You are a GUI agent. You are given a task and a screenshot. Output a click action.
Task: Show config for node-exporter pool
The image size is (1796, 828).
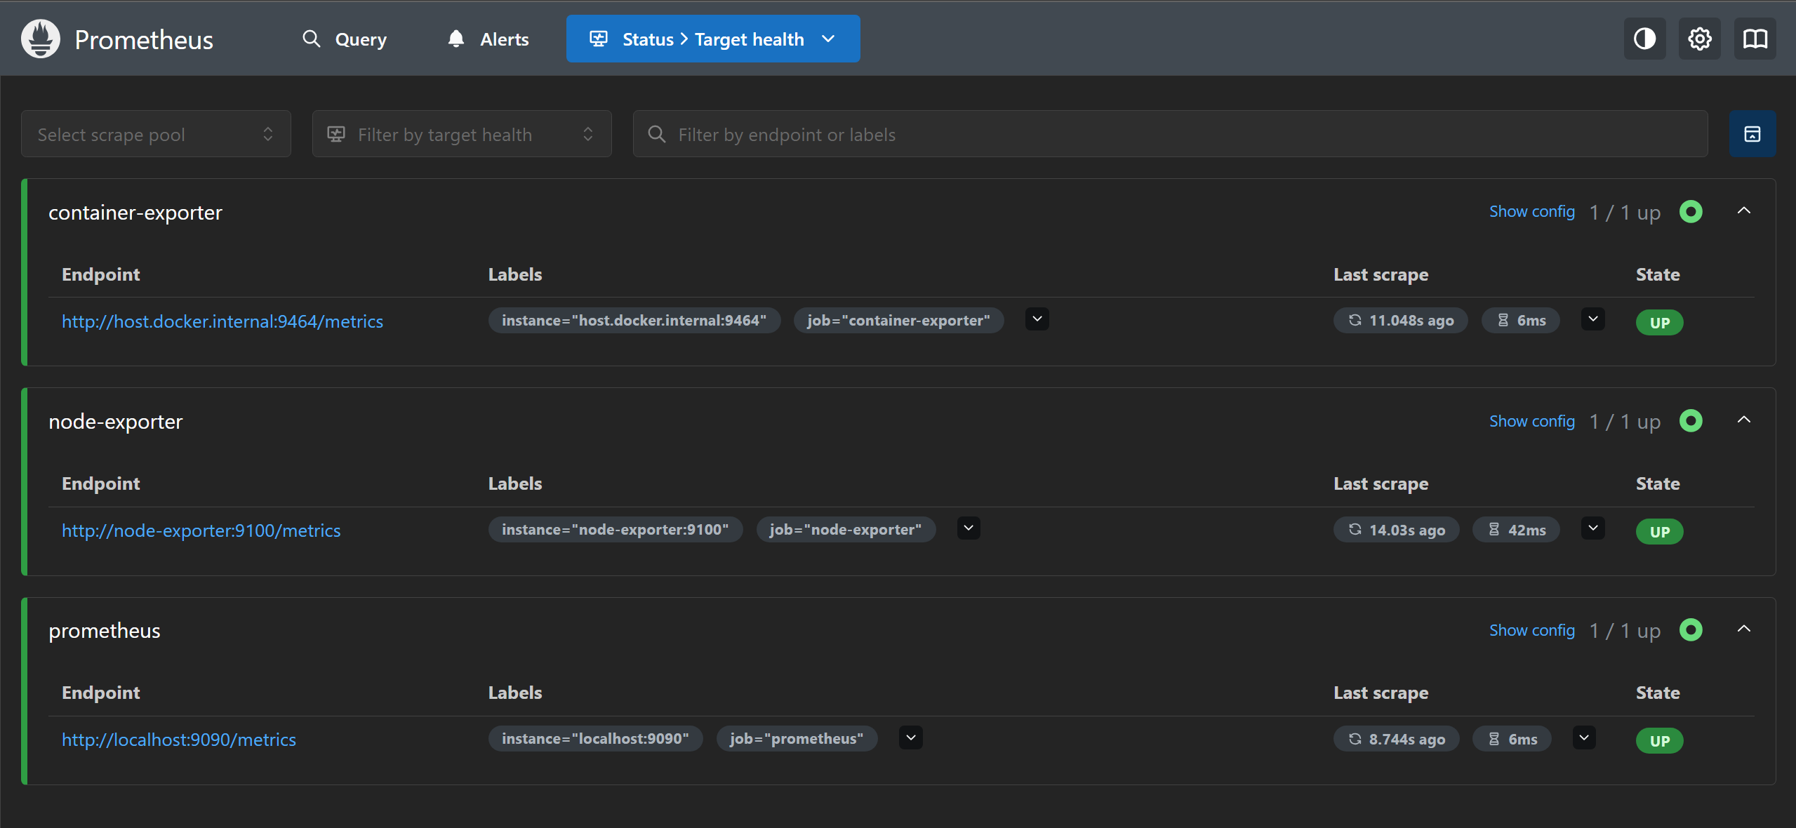(1532, 420)
